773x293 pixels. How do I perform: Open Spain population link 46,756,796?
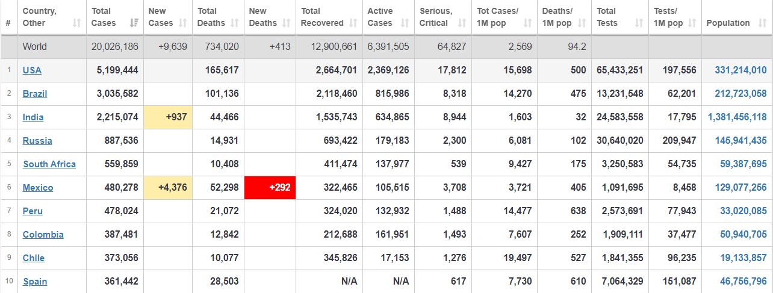coord(743,281)
